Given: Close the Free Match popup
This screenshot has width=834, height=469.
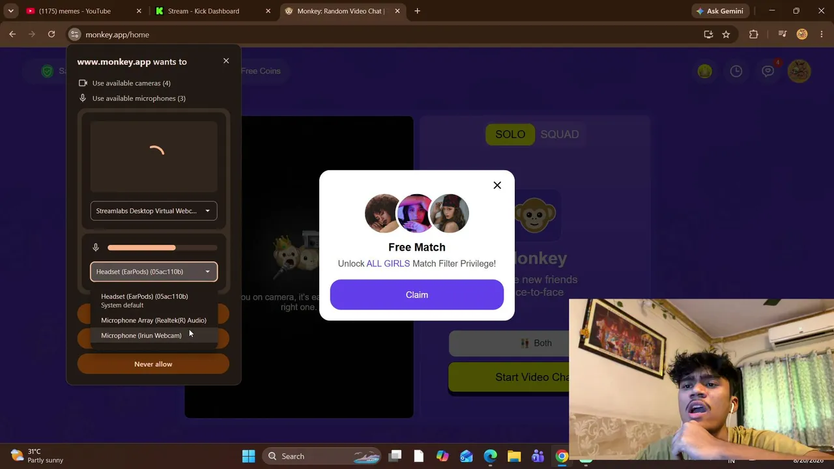Looking at the screenshot, I should click(x=497, y=186).
